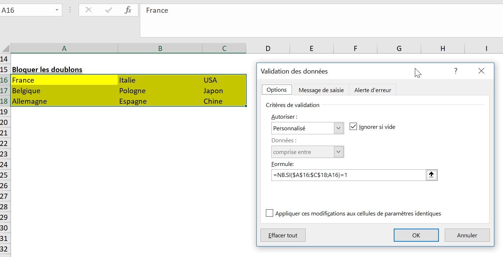Open the Données dropdown comprise entre
The image size is (503, 257).
(339, 152)
